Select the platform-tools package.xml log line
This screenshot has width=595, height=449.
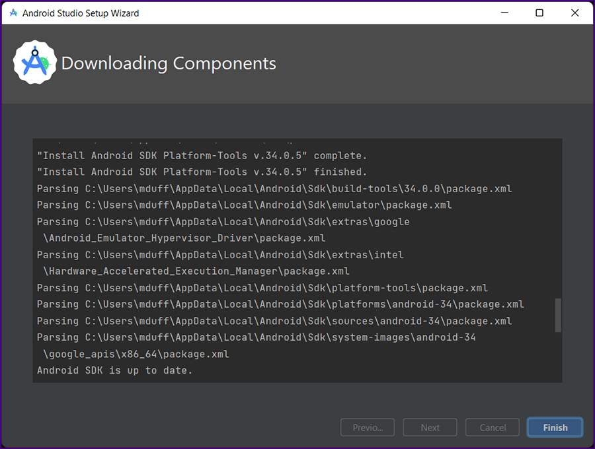point(262,288)
